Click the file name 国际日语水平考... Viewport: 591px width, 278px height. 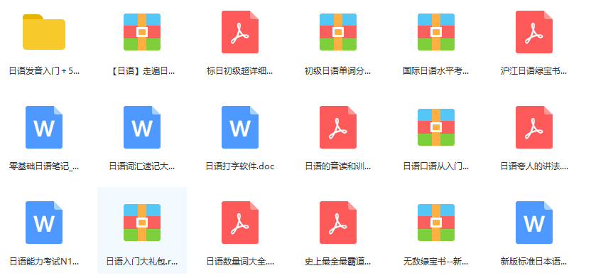pyautogui.click(x=436, y=71)
